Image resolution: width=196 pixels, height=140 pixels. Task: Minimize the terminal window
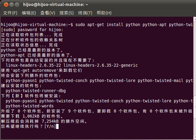[x=11, y=5]
